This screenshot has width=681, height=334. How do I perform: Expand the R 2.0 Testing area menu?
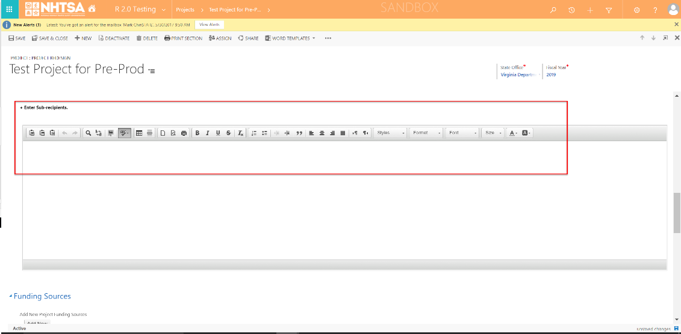click(x=163, y=10)
